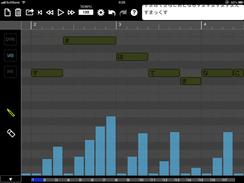
Task: Collapse the parameter panel with down triangle
Action: [x=11, y=179]
